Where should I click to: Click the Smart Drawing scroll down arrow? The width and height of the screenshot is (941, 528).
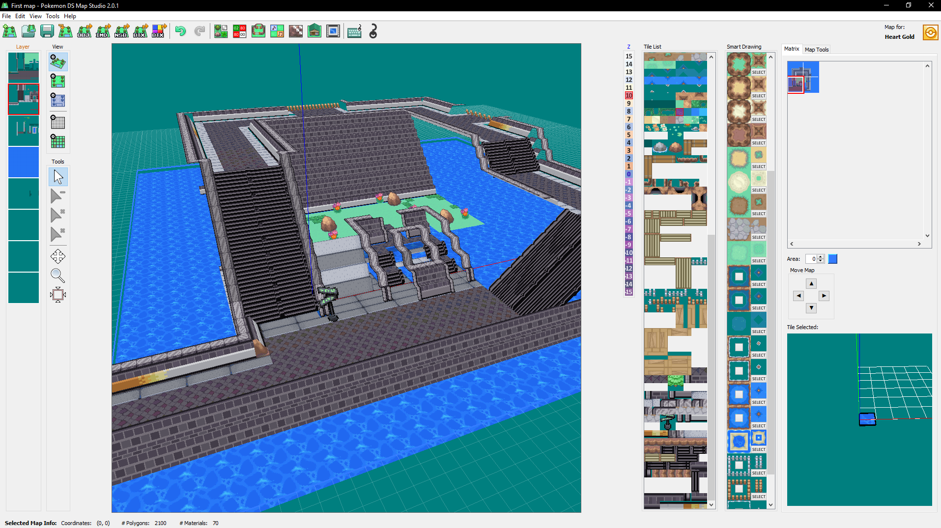tap(770, 504)
